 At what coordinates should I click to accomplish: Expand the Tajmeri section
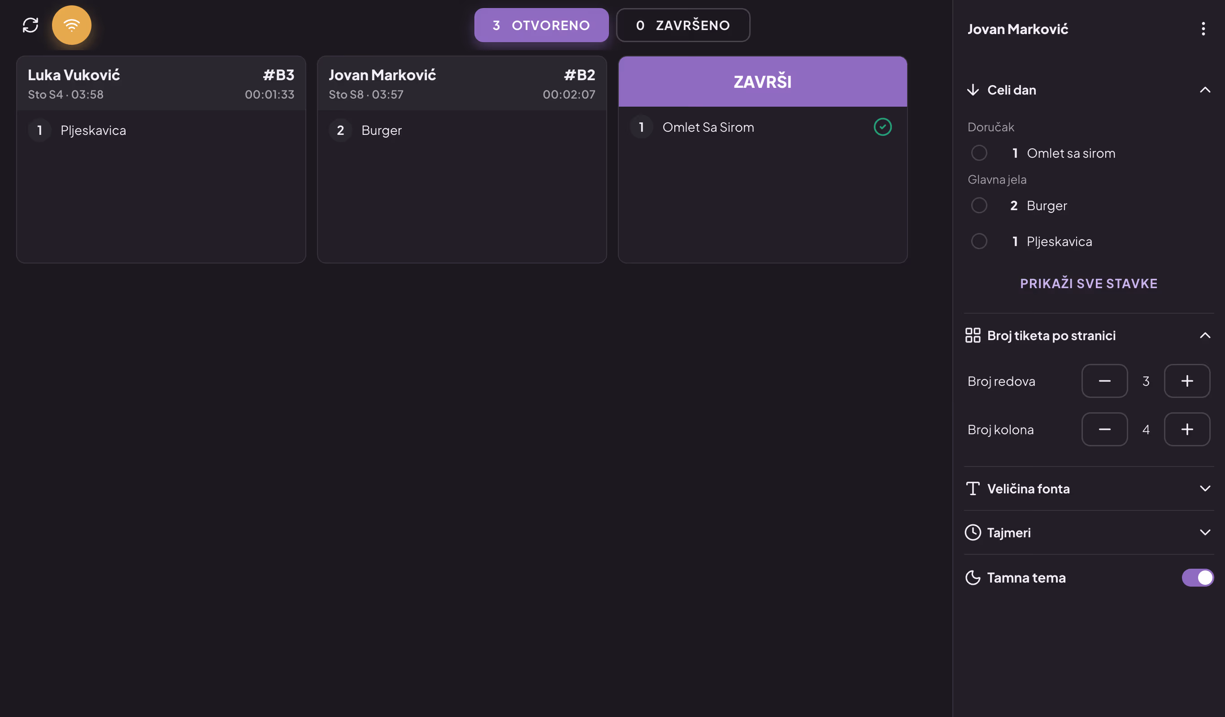coord(1204,532)
